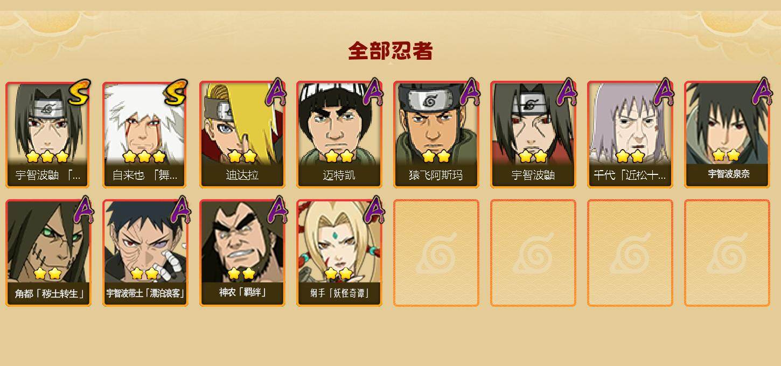The height and width of the screenshot is (366, 781).
Task: Open the 神农「羁绊」 ninja card
Action: click(242, 253)
